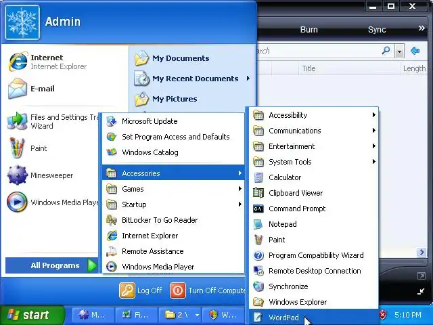This screenshot has width=433, height=325.
Task: Click the Start button
Action: coord(32,315)
